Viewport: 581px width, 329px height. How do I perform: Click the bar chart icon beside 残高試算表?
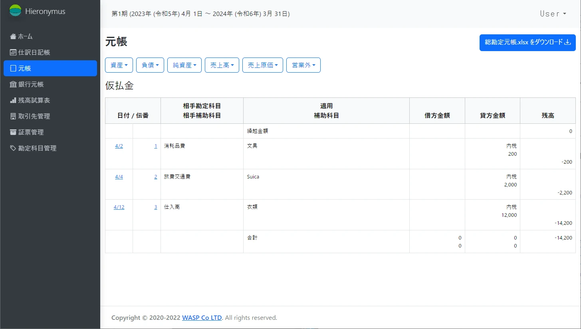tap(13, 100)
